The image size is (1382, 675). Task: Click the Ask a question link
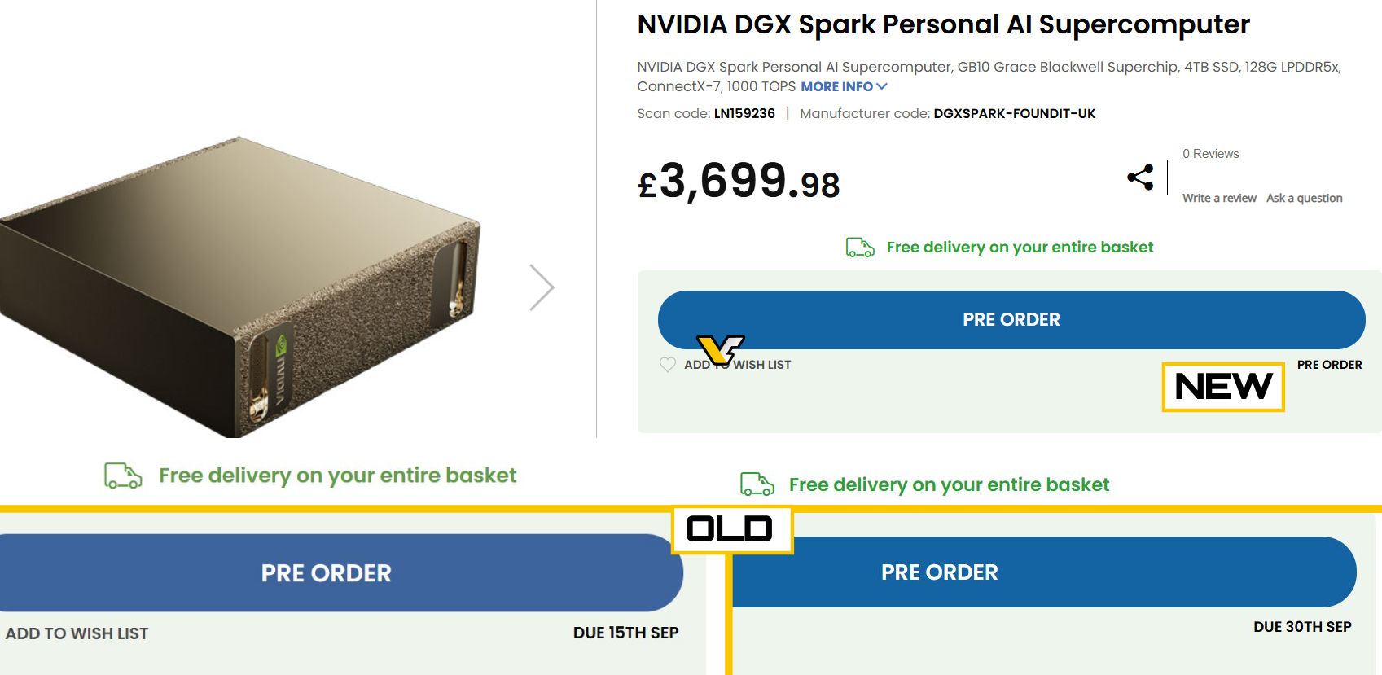point(1304,198)
